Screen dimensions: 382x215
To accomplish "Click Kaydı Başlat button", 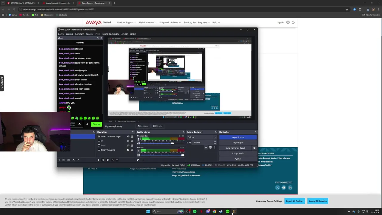I will 238,143.
